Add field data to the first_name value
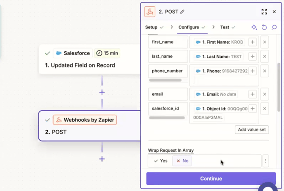 [253, 42]
